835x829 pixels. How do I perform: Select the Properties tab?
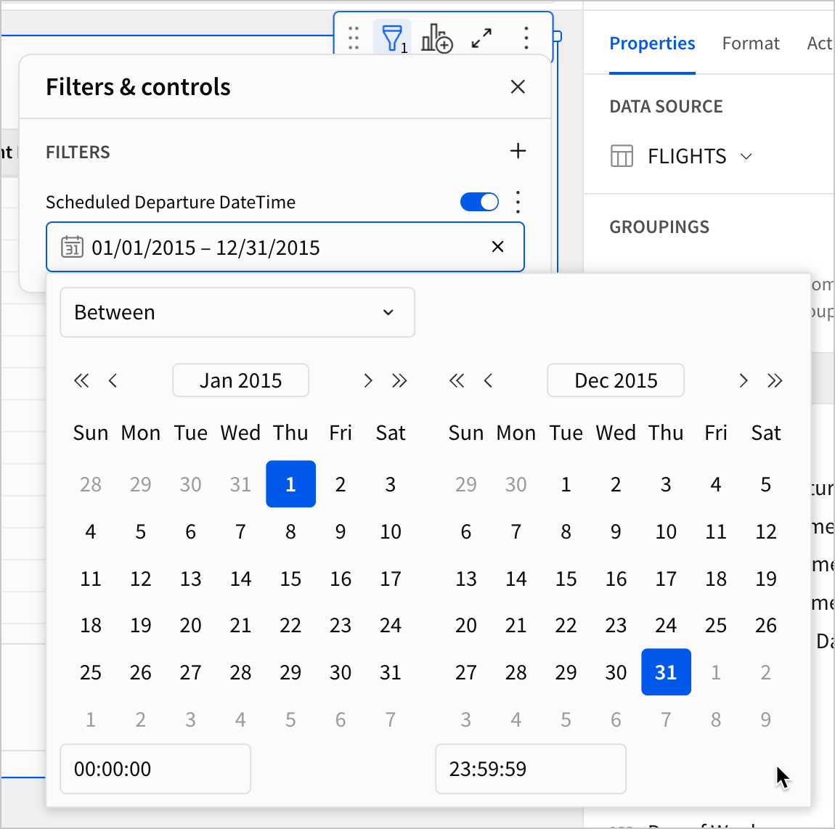(x=651, y=44)
